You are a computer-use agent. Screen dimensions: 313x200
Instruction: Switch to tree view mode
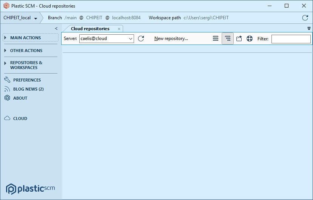[228, 38]
